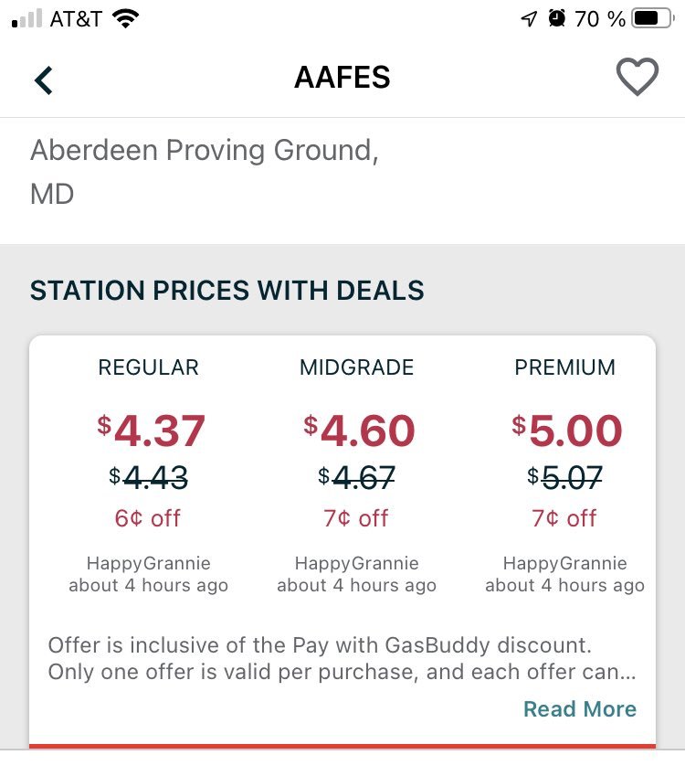The image size is (685, 776).
Task: Tap the 6¢ off discount label
Action: (147, 518)
